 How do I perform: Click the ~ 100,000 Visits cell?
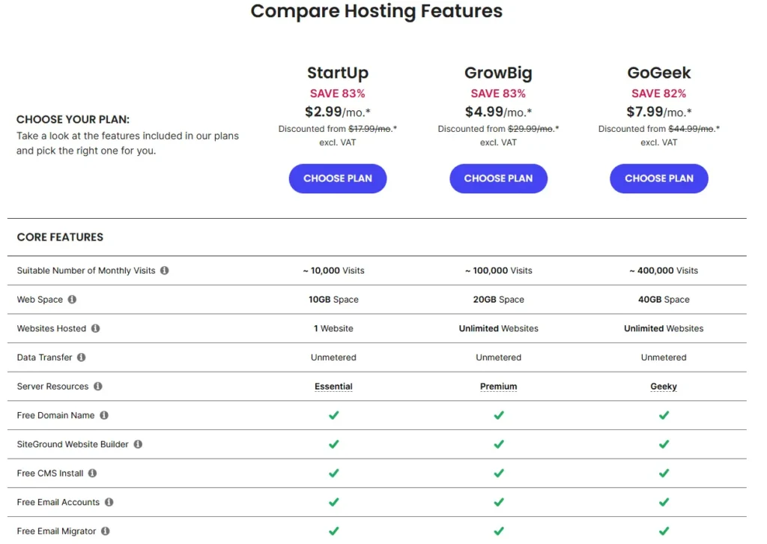pos(498,271)
